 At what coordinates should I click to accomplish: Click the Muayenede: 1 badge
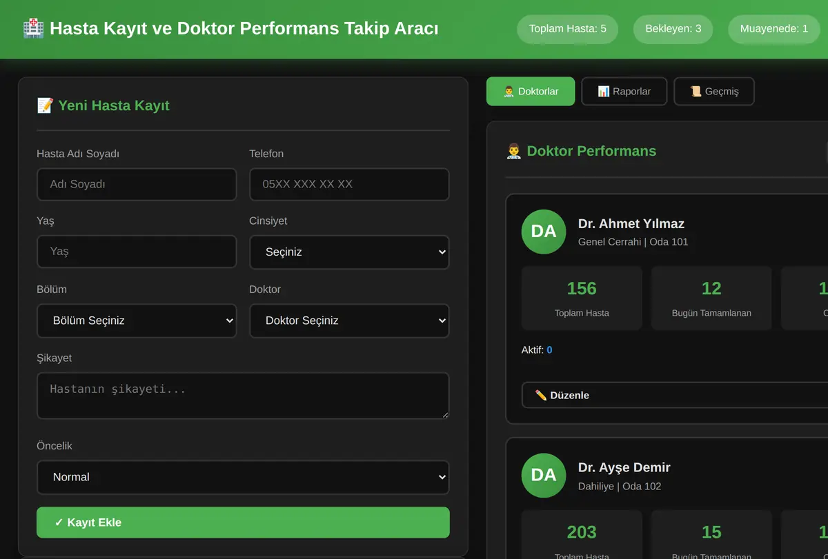(x=773, y=29)
